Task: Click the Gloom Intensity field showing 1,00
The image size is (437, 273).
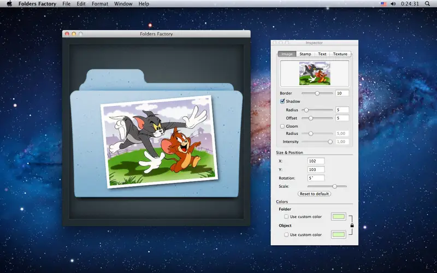Action: click(x=342, y=141)
